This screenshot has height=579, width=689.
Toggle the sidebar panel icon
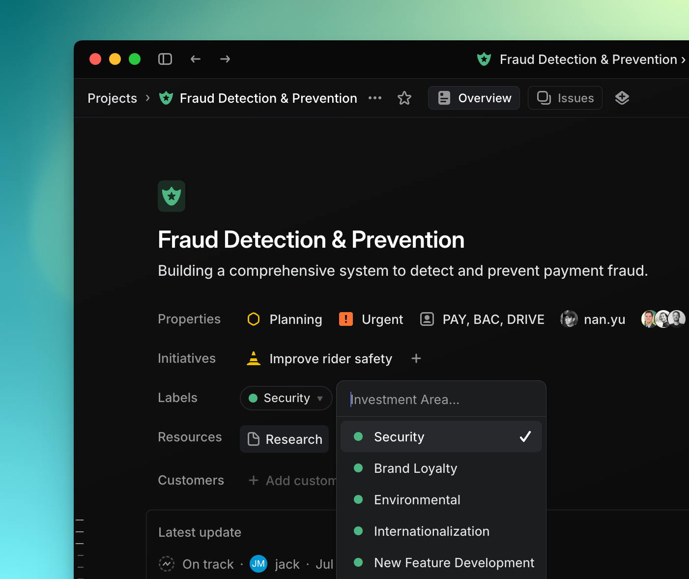coord(165,59)
